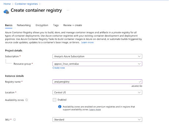Open the Resource group dropdown

[x=97, y=64]
